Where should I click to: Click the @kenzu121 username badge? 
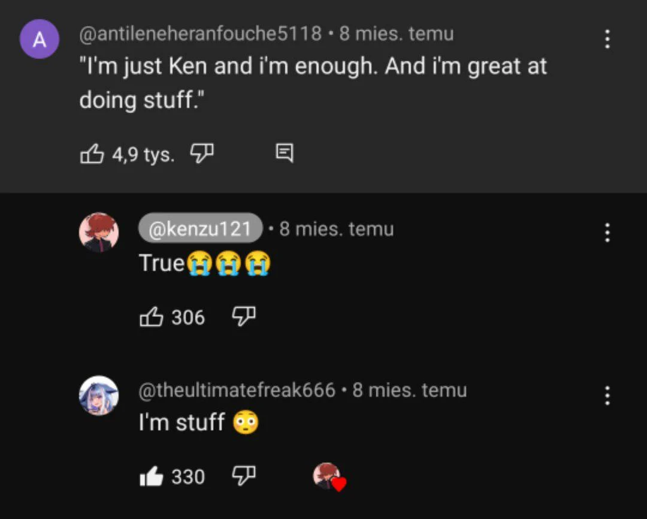pos(201,229)
